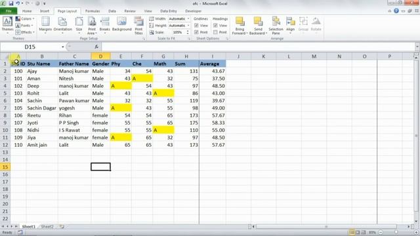Viewport: 420px width, 236px height.
Task: Click the Save icon in Quick Access
Action: coord(11,3)
